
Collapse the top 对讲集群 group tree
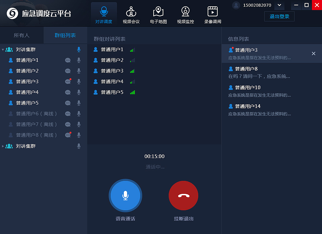3,49
